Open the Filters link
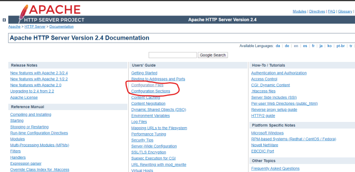This screenshot has width=355, height=172. coord(16,151)
